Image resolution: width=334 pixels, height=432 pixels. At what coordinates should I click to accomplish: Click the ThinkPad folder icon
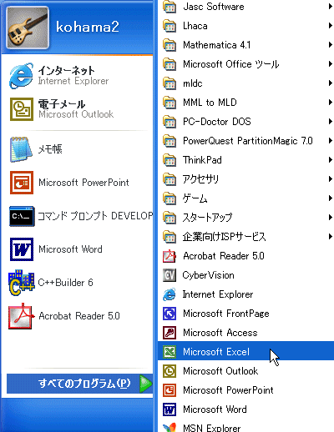point(170,160)
